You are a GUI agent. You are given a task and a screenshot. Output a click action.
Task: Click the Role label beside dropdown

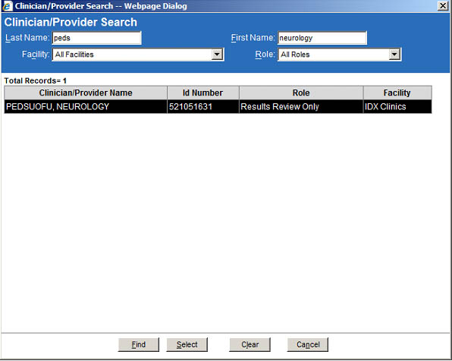coord(265,54)
